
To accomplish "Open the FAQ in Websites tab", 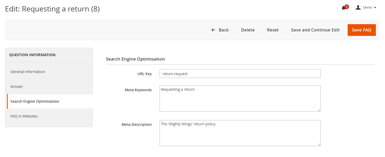I will point(24,116).
